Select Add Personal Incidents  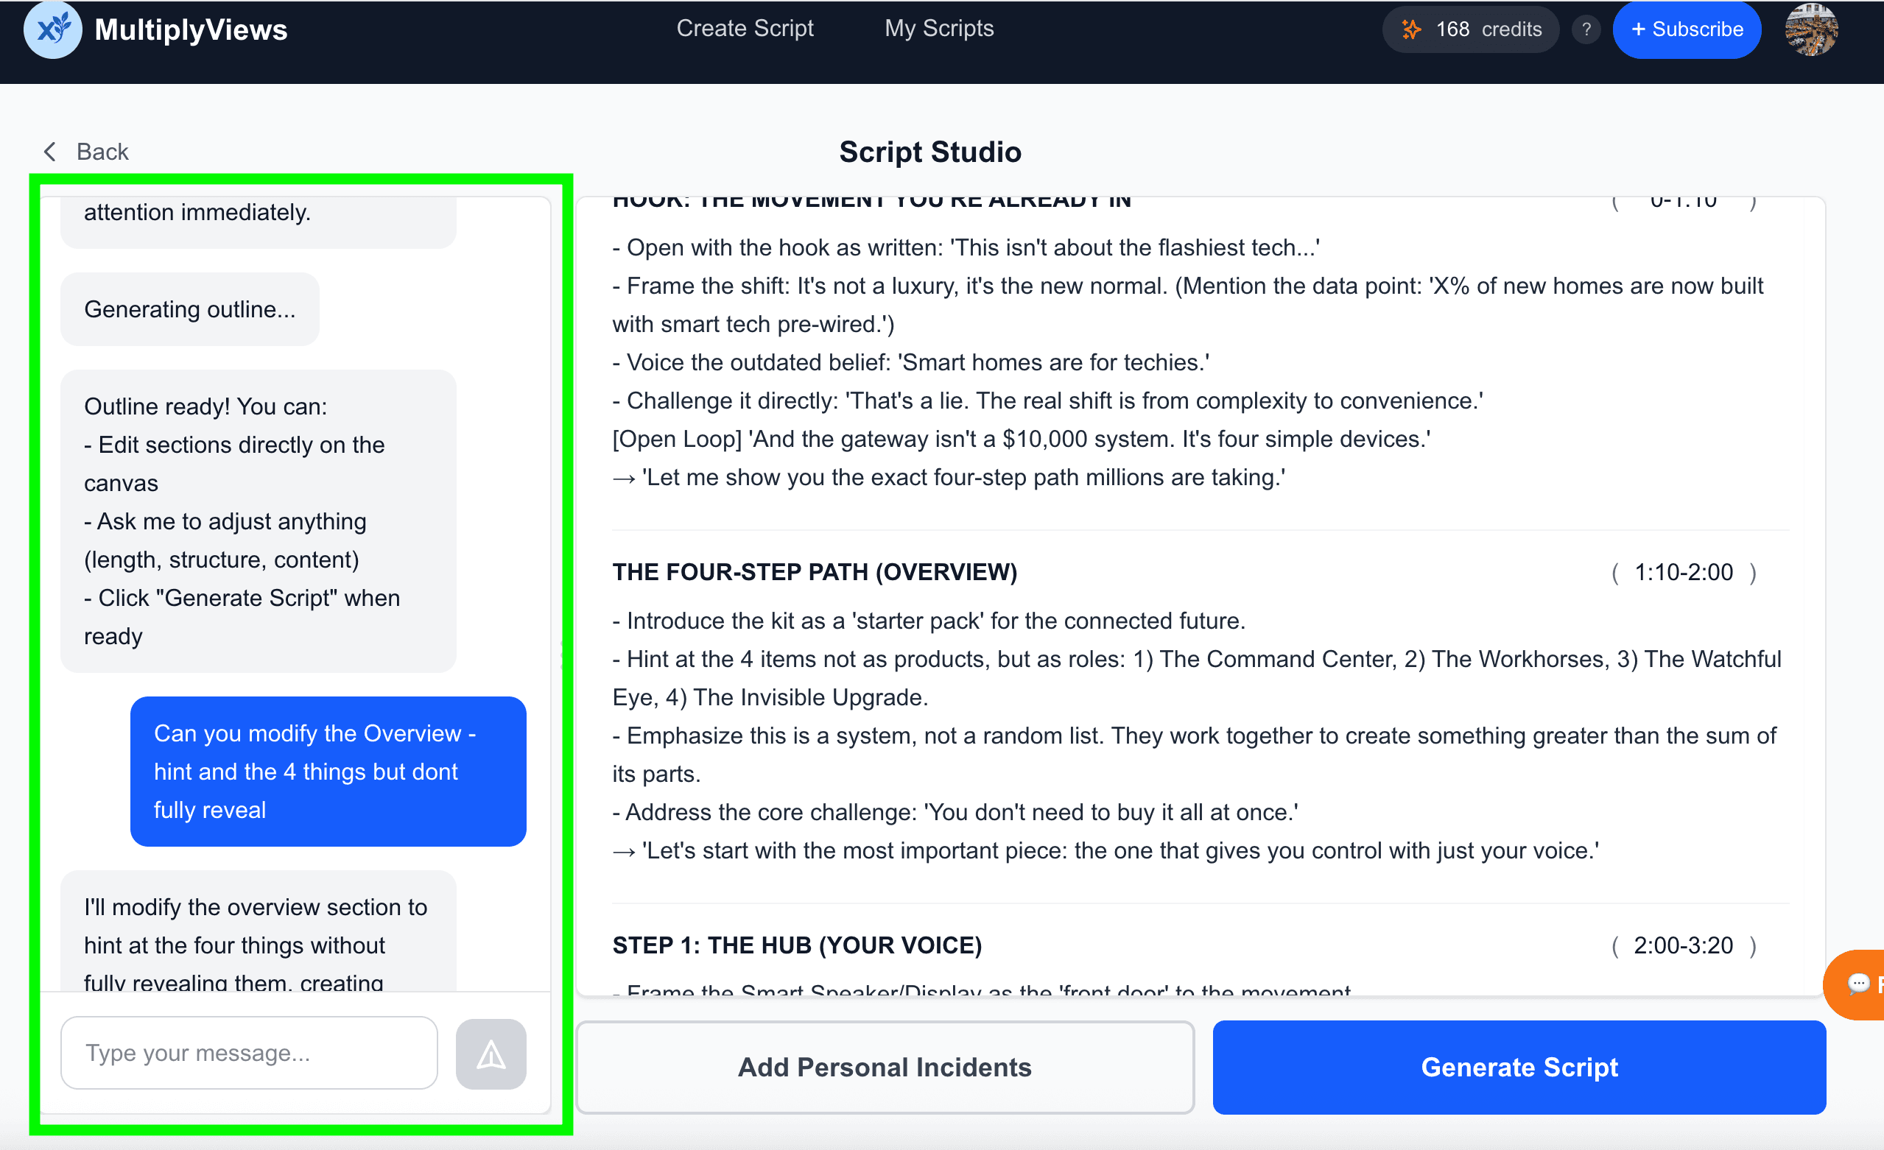[883, 1068]
